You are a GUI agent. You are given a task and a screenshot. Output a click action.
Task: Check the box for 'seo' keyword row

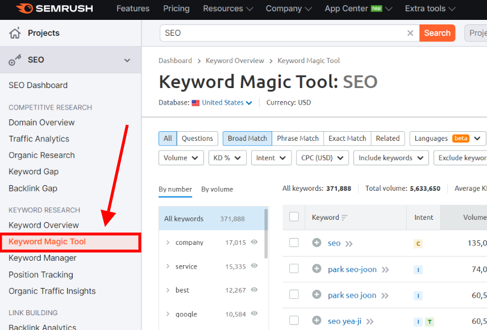(294, 243)
